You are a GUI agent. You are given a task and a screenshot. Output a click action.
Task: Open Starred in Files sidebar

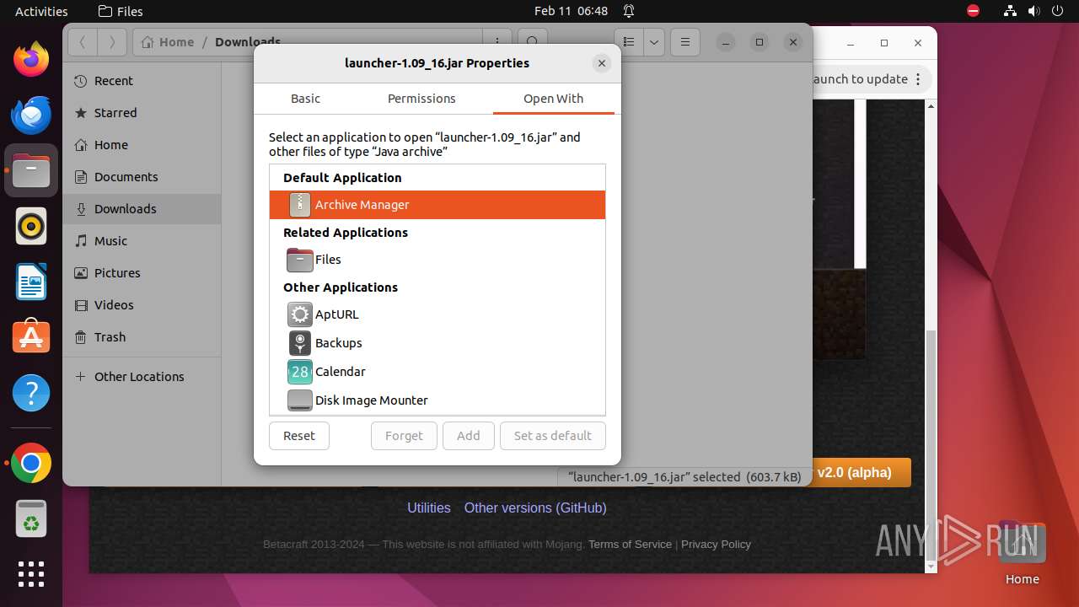tap(142, 113)
